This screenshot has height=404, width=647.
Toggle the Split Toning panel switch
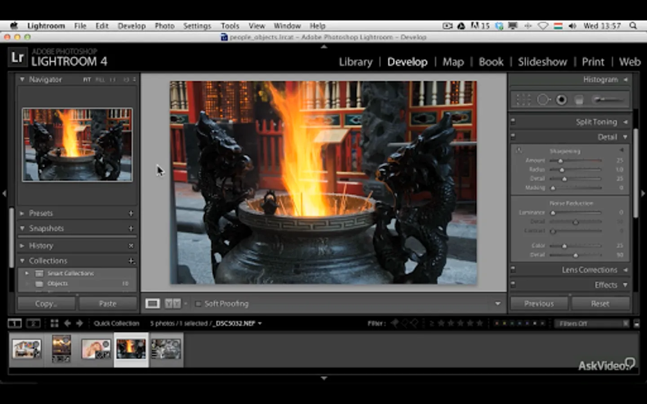coord(513,122)
